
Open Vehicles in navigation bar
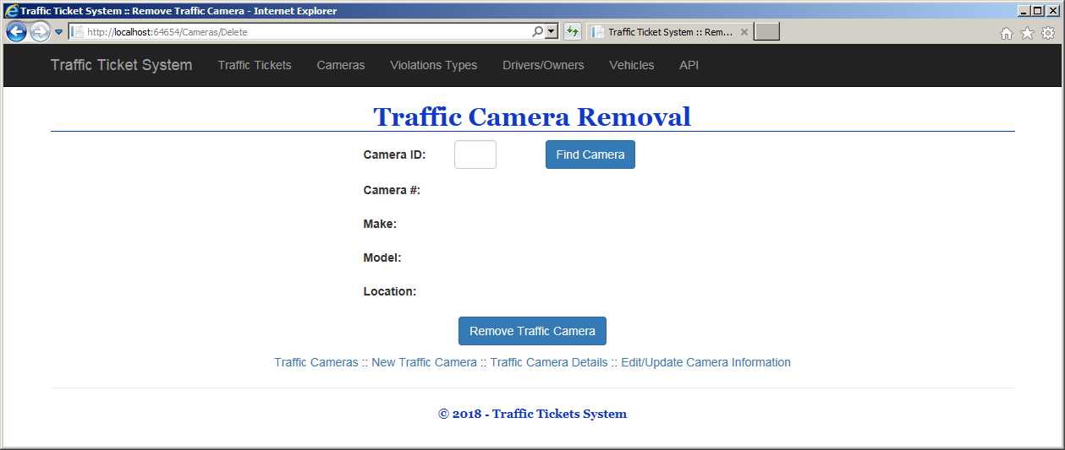(632, 65)
